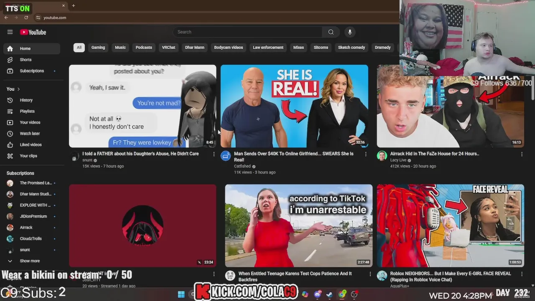This screenshot has height=301, width=535.
Task: Select the Law enforcement chip
Action: (x=268, y=47)
